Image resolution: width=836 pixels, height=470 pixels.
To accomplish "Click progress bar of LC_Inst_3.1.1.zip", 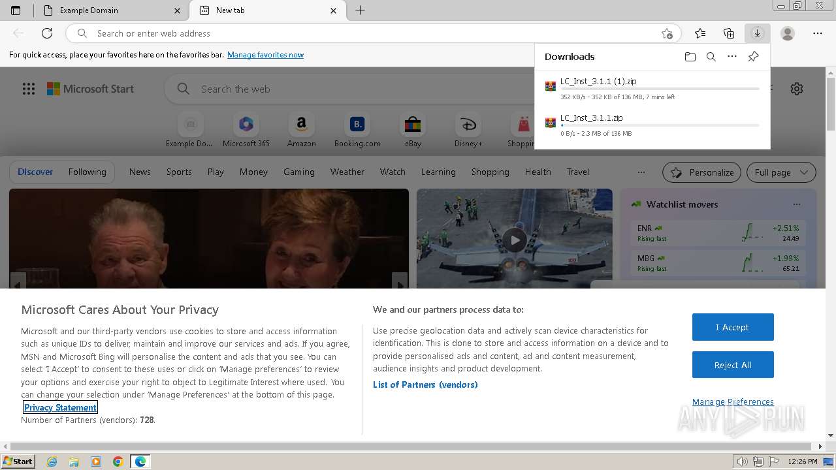I will point(660,125).
